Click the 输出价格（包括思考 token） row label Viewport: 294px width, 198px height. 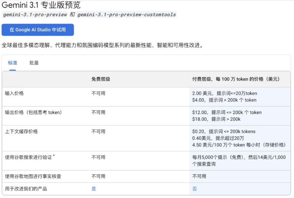[34, 112]
